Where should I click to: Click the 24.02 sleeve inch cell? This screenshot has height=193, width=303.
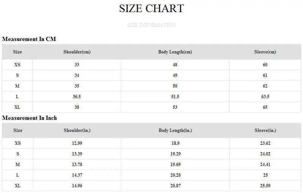click(265, 154)
